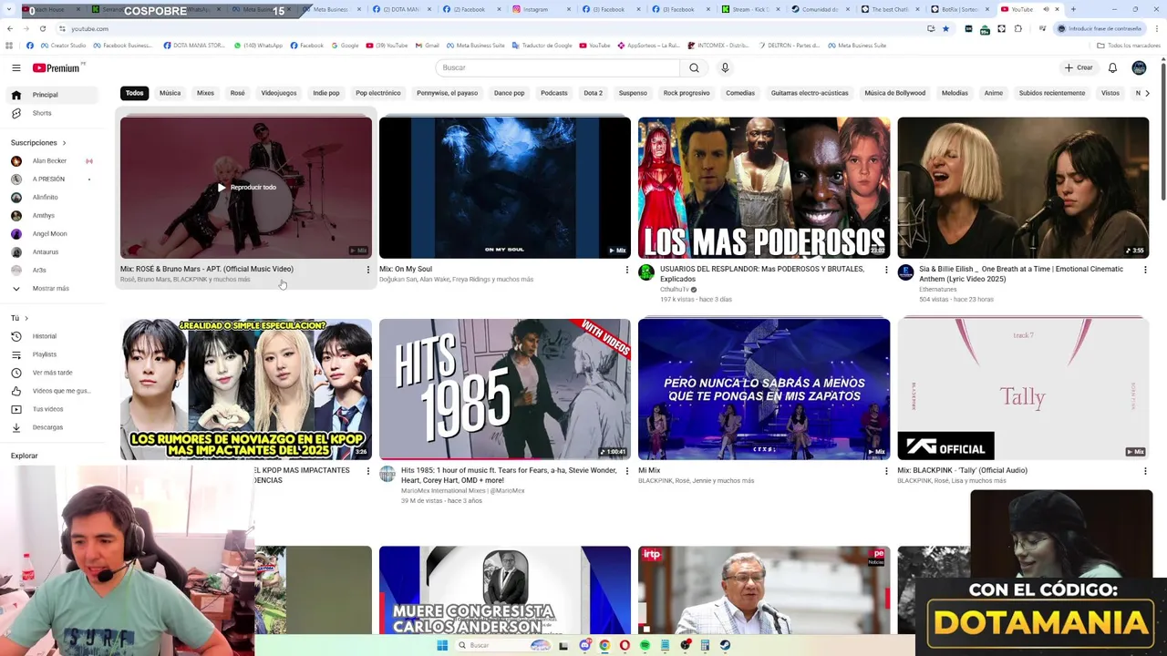Open options menu for ROSÉ APT mix

368,270
